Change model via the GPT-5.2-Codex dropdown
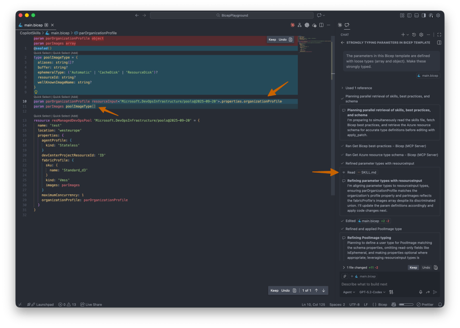This screenshot has width=460, height=328. (372, 292)
